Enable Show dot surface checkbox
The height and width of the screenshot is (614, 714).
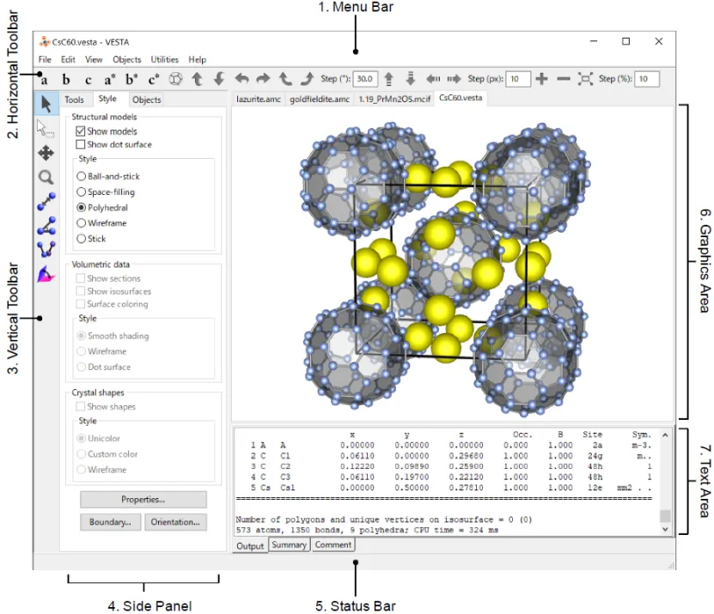pos(81,144)
